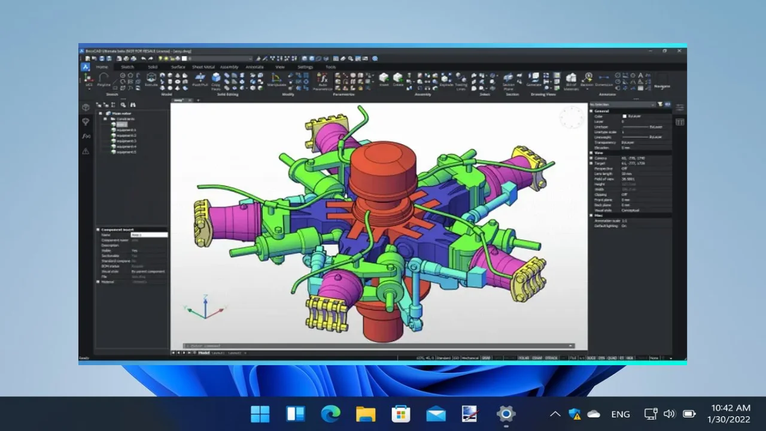Click the command line input bar
This screenshot has height=431, width=766.
[378, 346]
